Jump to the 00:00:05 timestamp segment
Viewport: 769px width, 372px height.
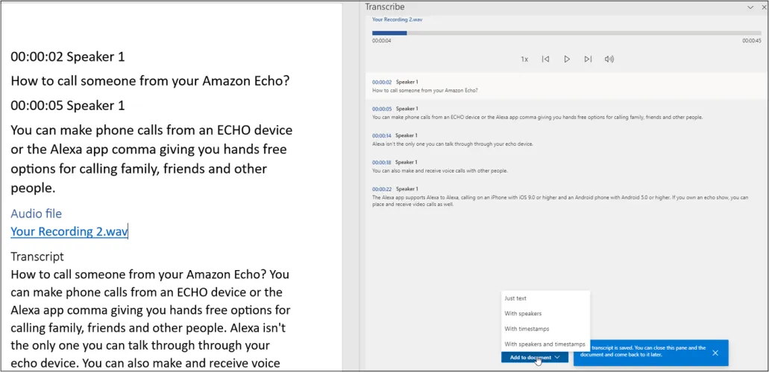pos(382,109)
